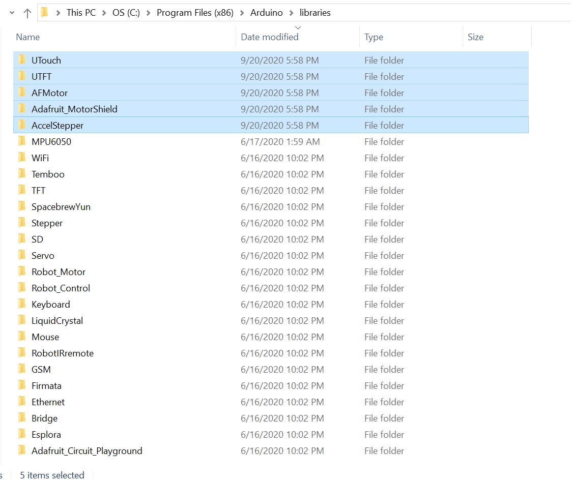571x483 pixels.
Task: Click the folder icon in address bar
Action: [44, 12]
